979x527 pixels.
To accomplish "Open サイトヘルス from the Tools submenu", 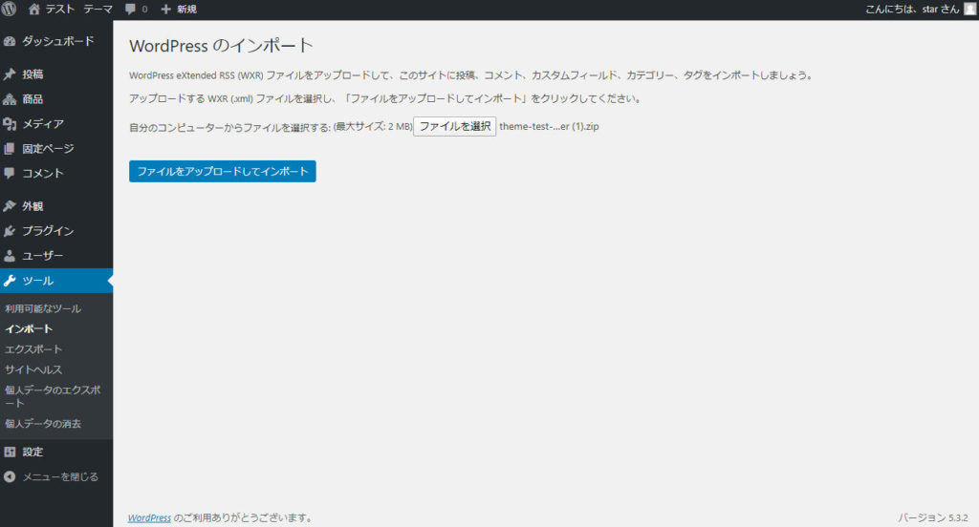I will click(x=33, y=369).
